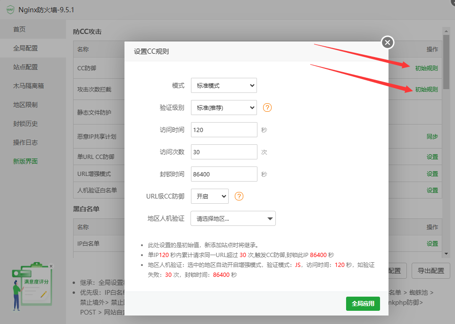Screen dimensions: 455x324
Task: Go to 首页 in sidebar
Action: tap(19, 29)
